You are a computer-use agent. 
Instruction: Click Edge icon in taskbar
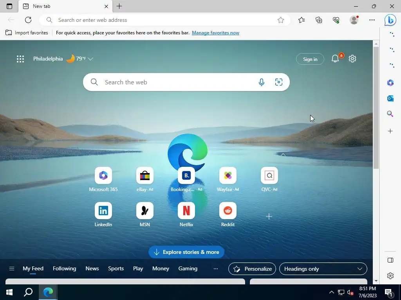coord(48,292)
